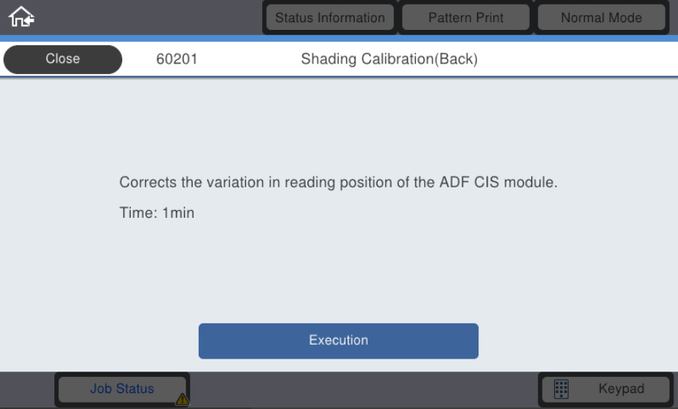Tap the Job Status text label
Screen dimensions: 678x409
click(122, 388)
